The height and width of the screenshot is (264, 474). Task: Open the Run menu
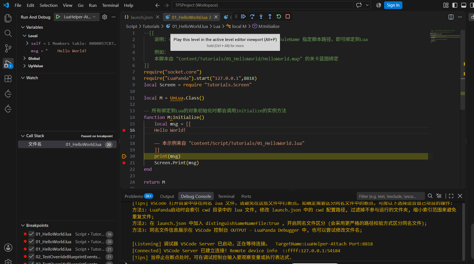93,5
